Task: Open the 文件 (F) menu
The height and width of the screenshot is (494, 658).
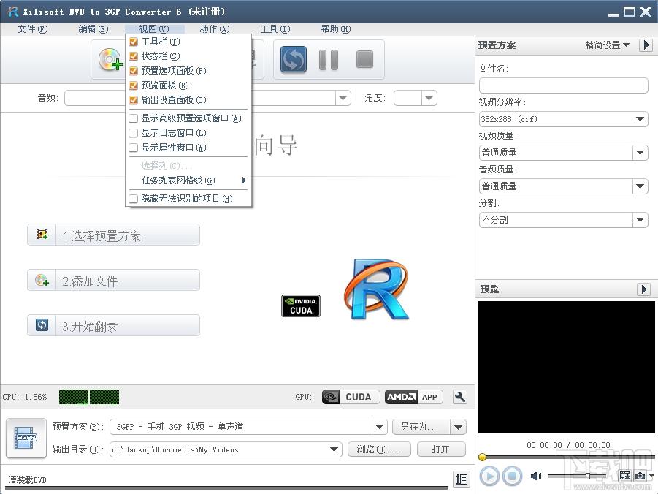Action: point(32,29)
